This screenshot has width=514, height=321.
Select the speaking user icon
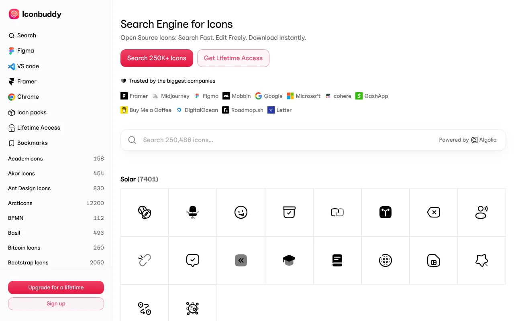[x=482, y=212]
